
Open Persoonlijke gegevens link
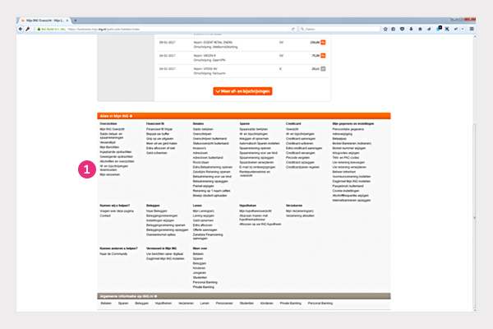[x=348, y=129]
